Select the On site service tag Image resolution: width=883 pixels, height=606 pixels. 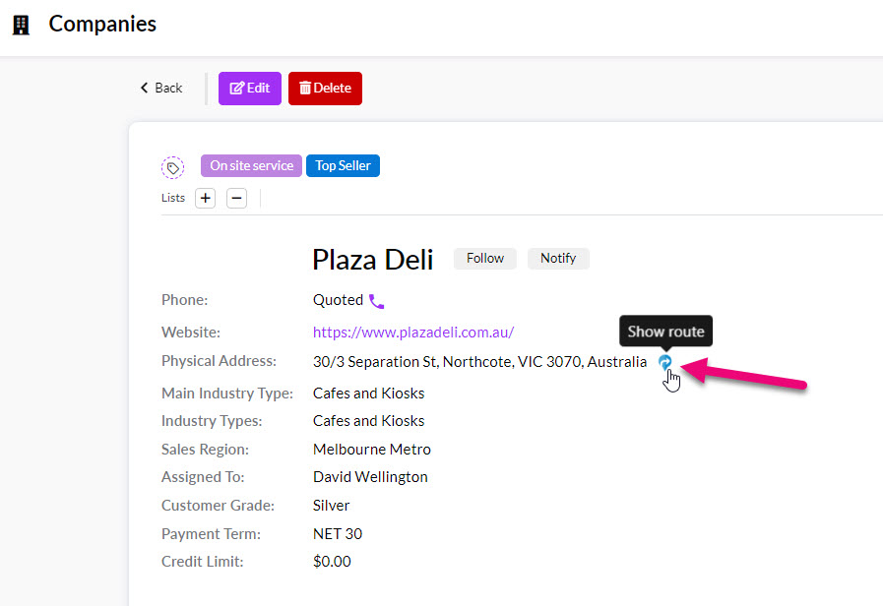click(251, 165)
